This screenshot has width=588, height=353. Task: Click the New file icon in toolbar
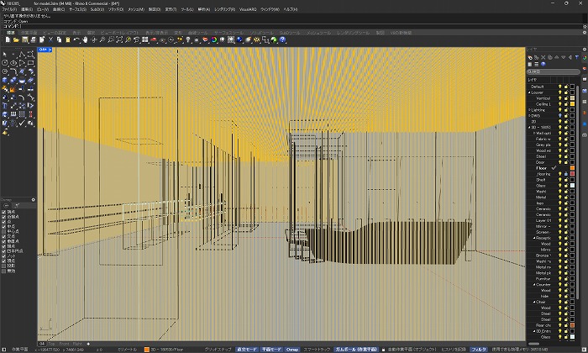click(8, 40)
